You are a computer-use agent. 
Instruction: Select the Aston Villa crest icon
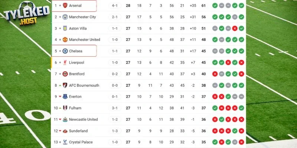[x=65, y=28]
